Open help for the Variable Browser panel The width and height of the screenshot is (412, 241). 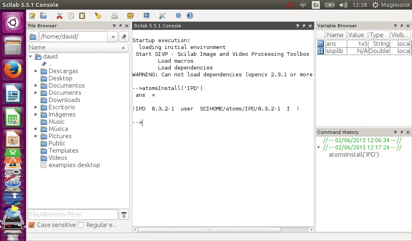click(x=395, y=26)
